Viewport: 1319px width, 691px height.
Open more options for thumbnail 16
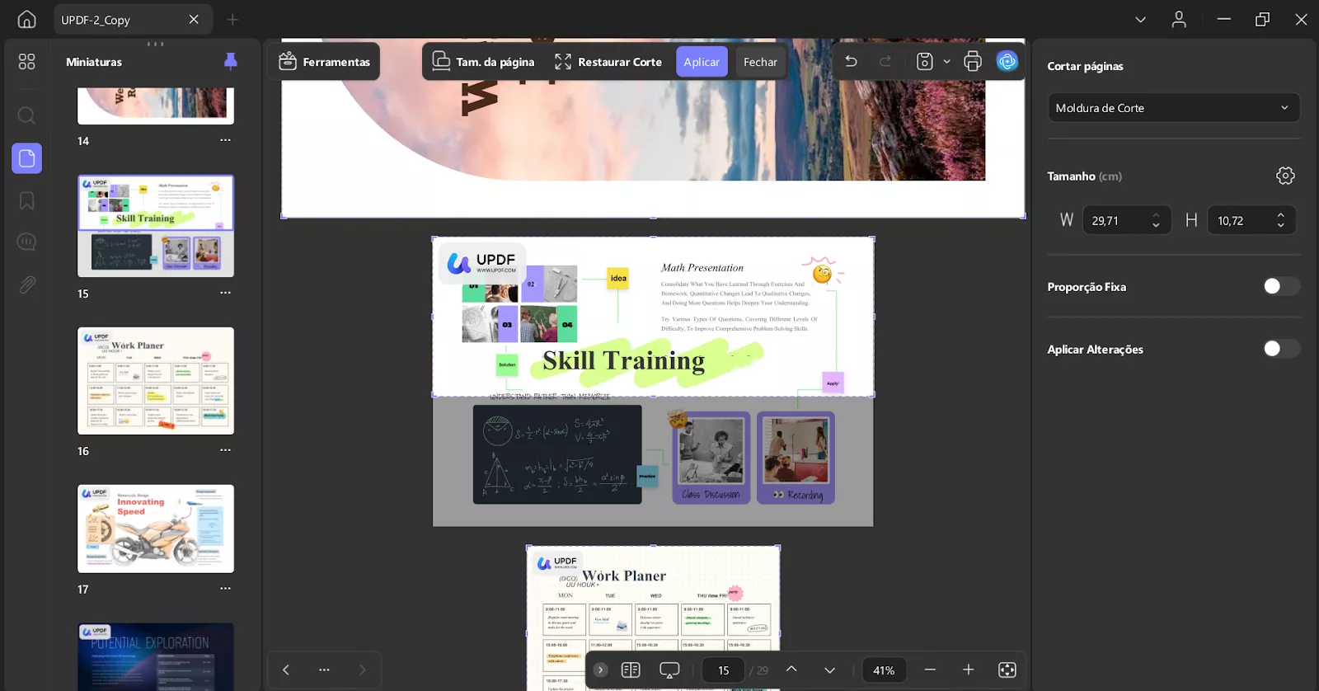pyautogui.click(x=225, y=450)
